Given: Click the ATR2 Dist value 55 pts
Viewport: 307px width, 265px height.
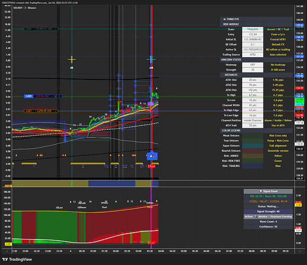Looking at the screenshot, I should 253,85.
